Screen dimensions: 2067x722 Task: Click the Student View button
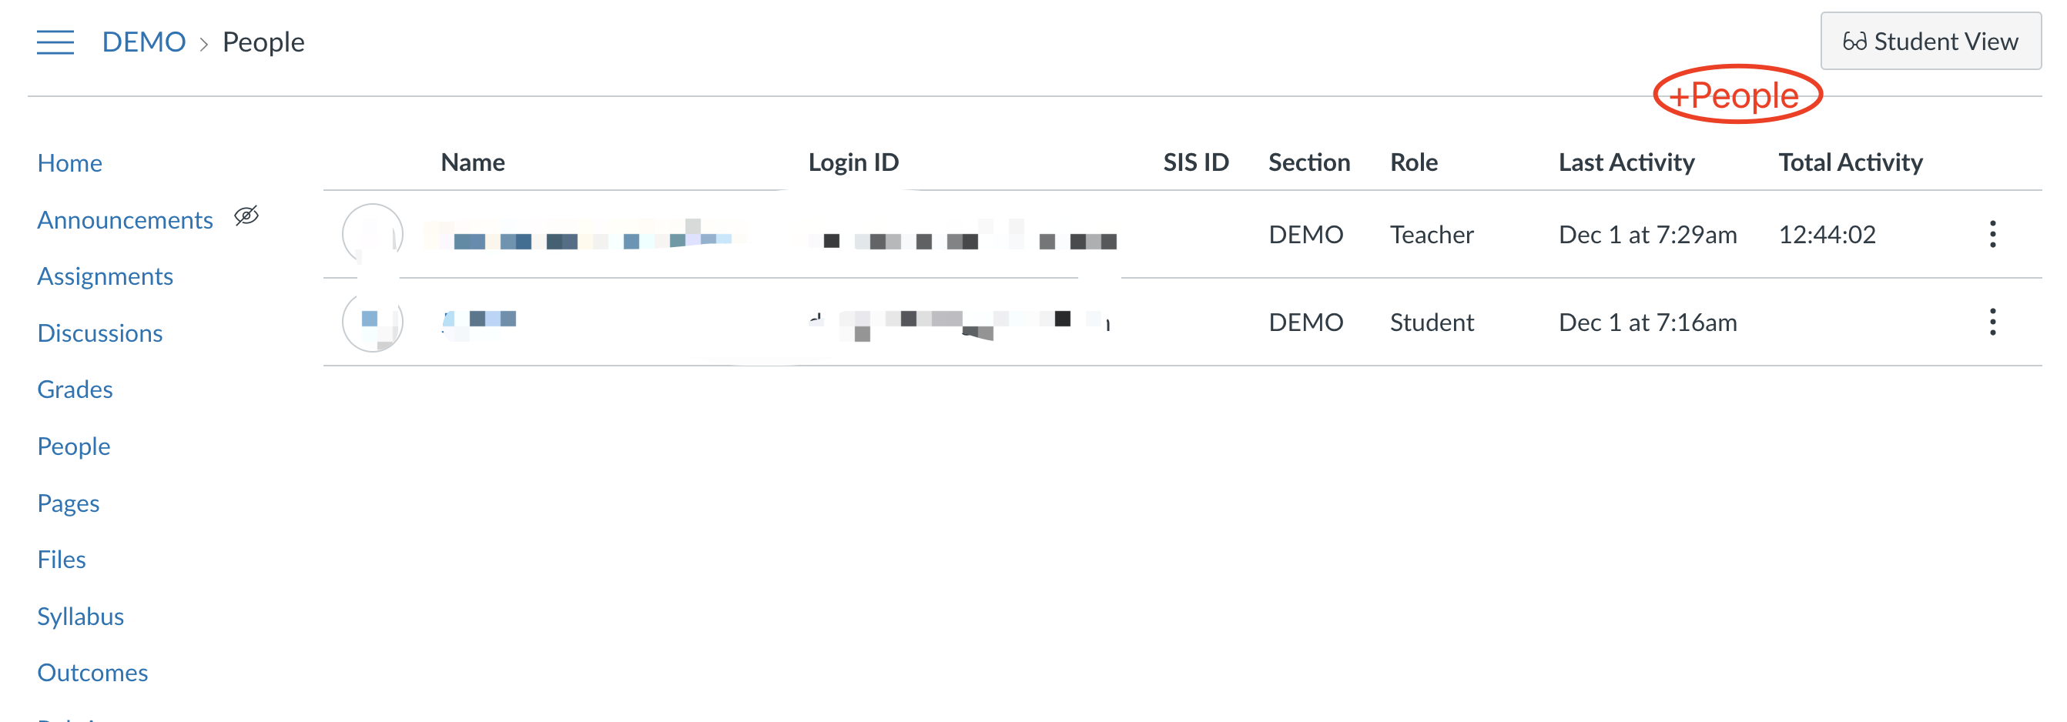(1930, 41)
